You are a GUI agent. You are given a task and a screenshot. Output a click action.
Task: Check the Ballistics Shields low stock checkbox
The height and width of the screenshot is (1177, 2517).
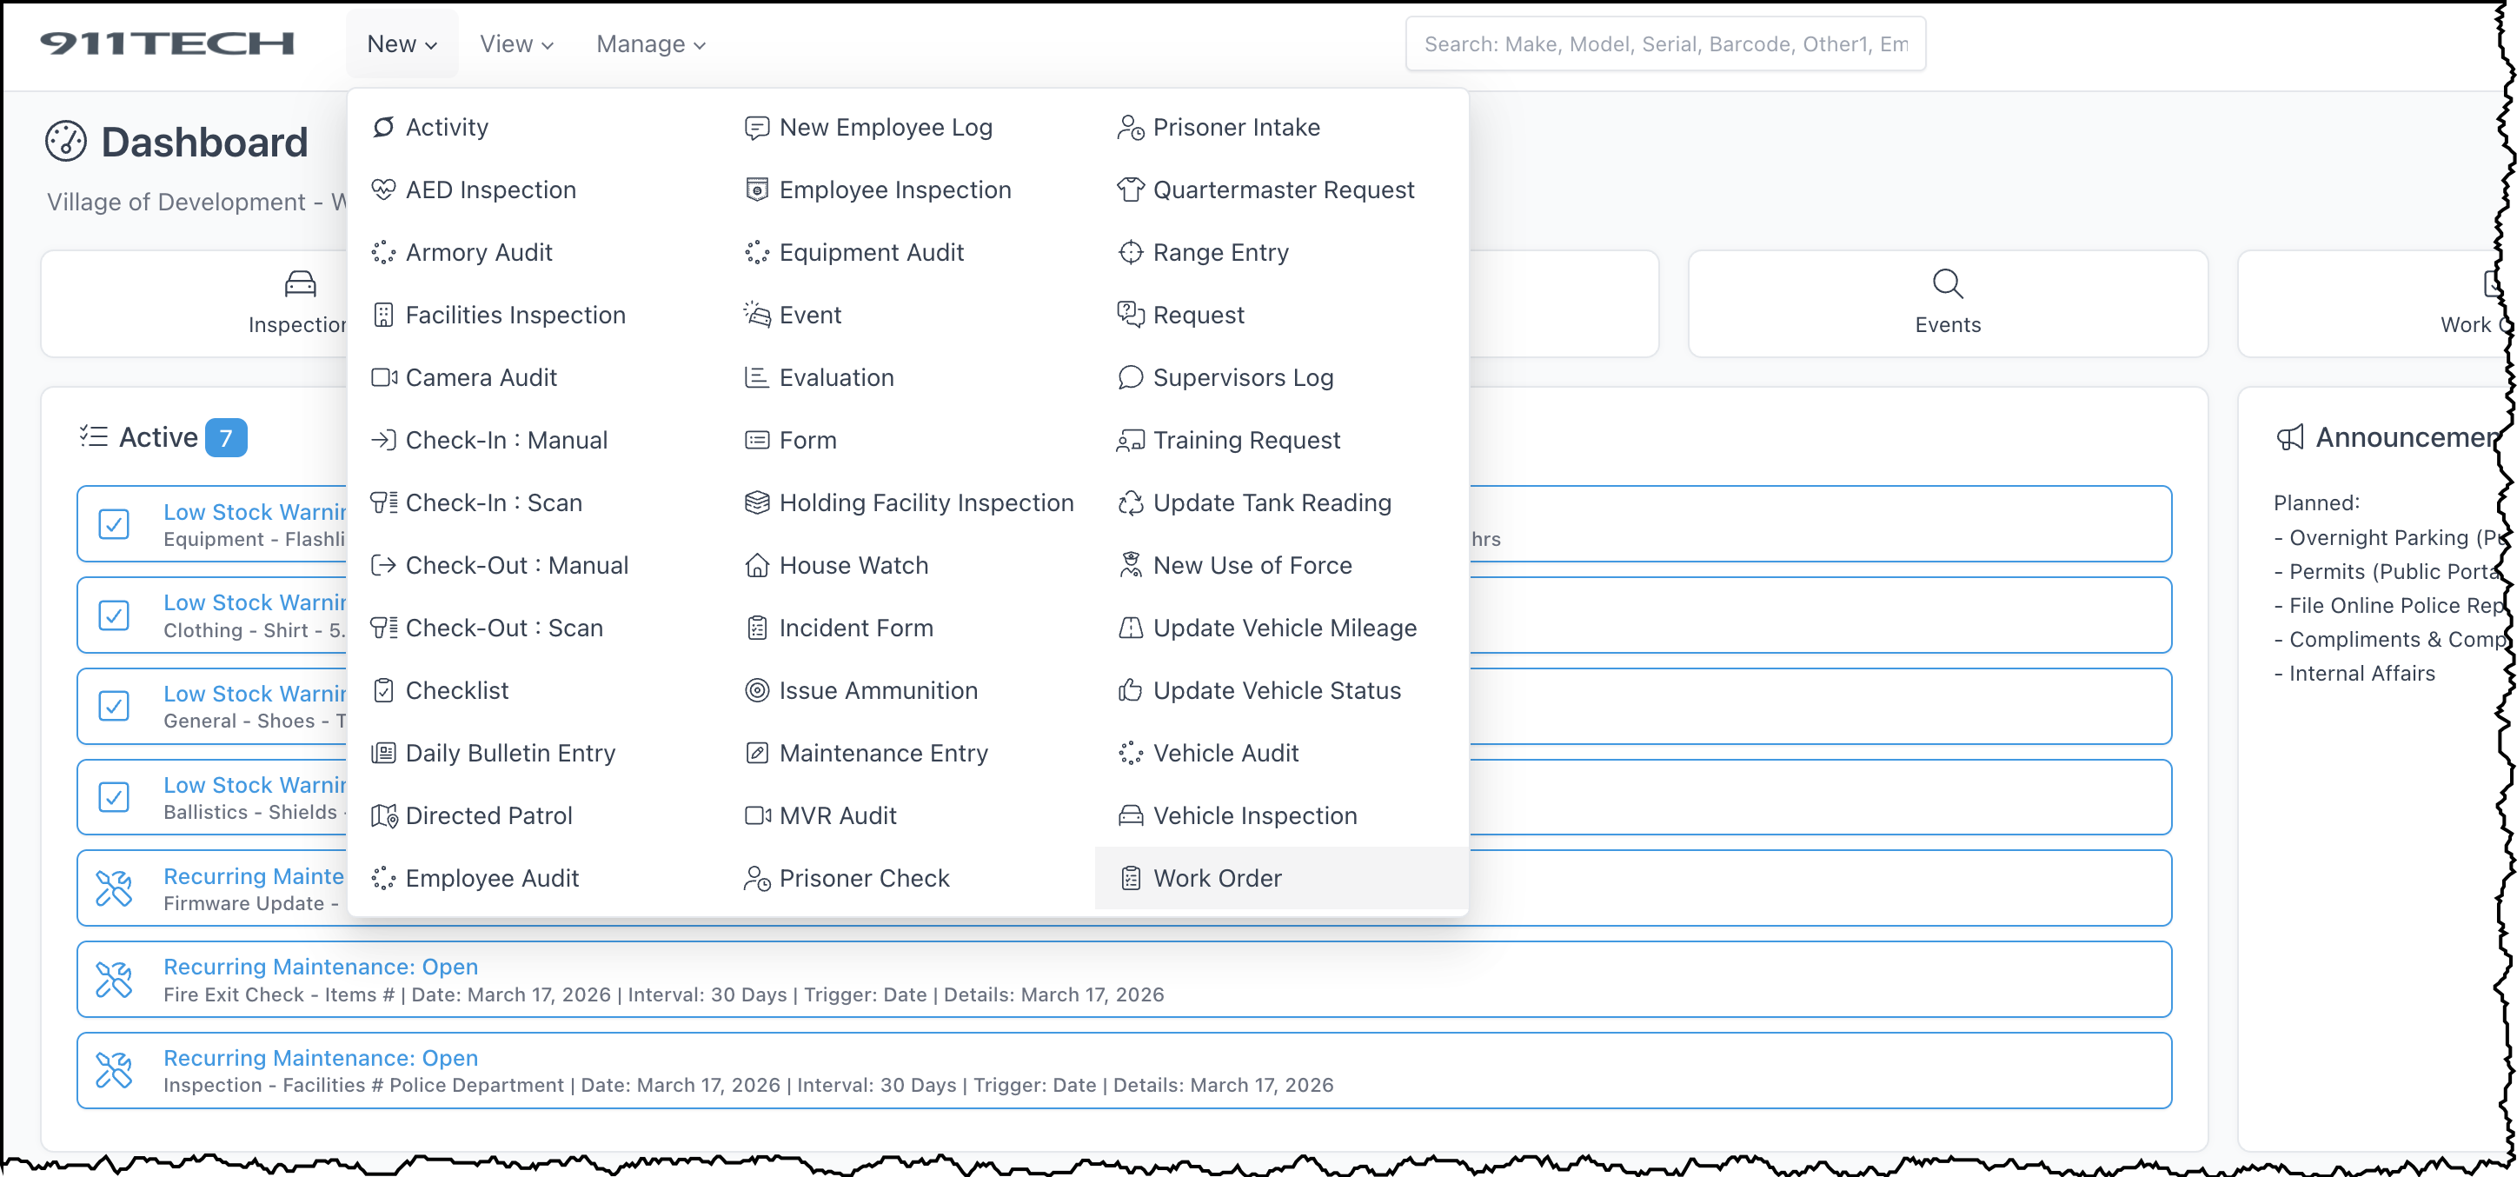[x=115, y=797]
